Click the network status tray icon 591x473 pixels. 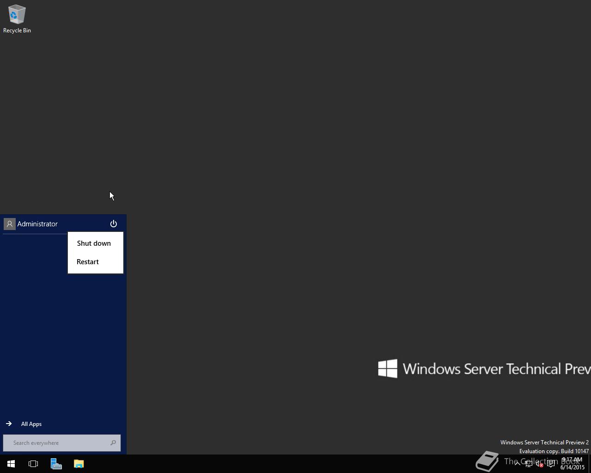[x=528, y=464]
